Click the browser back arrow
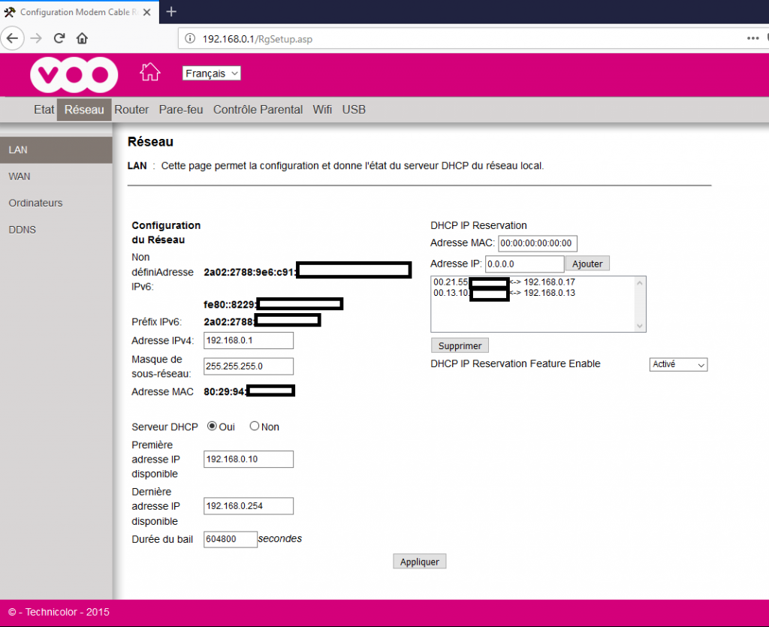769x627 pixels. [13, 38]
